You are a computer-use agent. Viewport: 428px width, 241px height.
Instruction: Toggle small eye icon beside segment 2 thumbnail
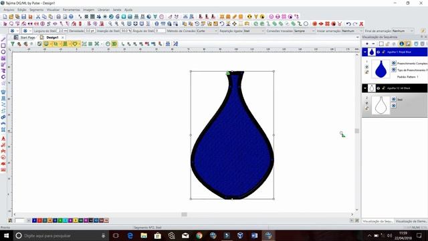click(366, 103)
